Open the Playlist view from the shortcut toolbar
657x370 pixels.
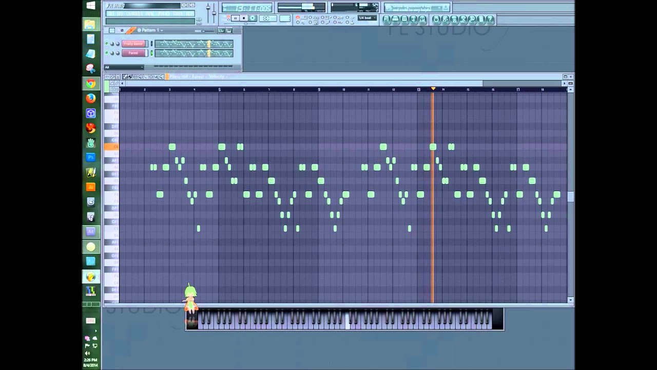pos(387,20)
